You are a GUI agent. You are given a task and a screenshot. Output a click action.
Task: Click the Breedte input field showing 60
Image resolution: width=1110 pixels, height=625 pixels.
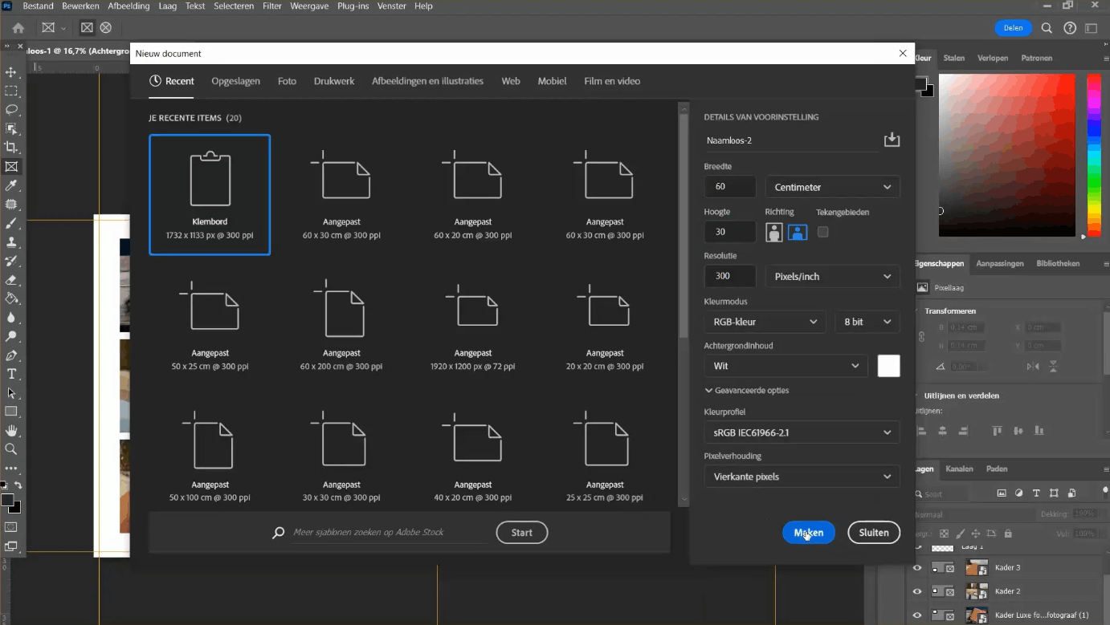[x=730, y=187]
